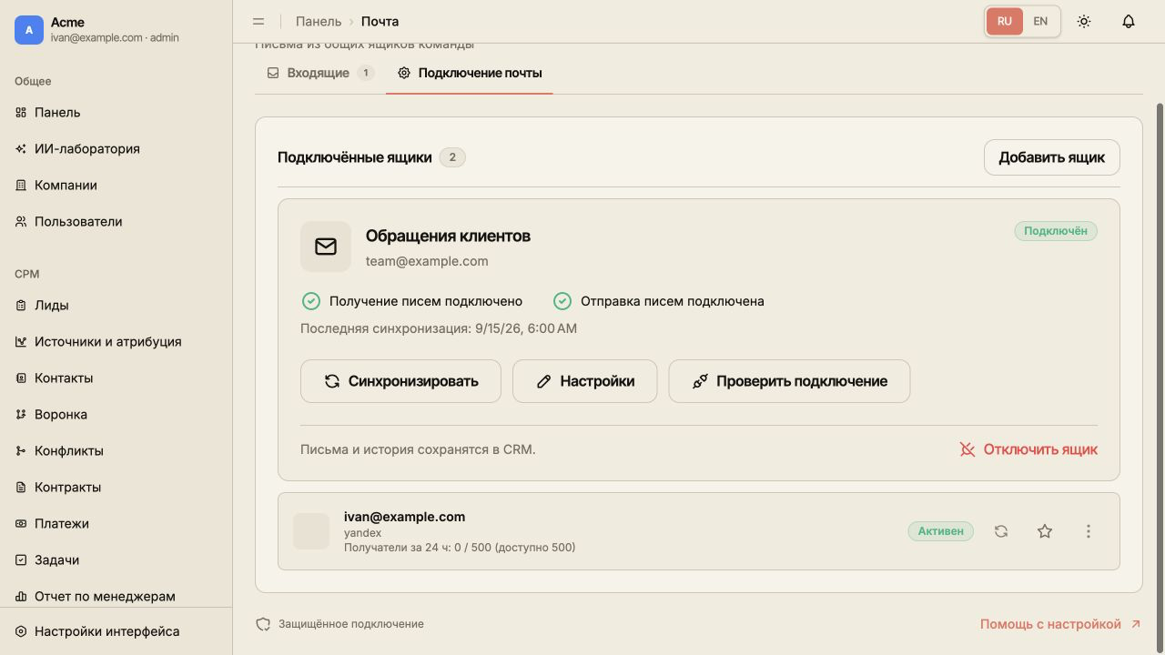
Task: Click the Обращения клиентов title
Action: [x=448, y=236]
